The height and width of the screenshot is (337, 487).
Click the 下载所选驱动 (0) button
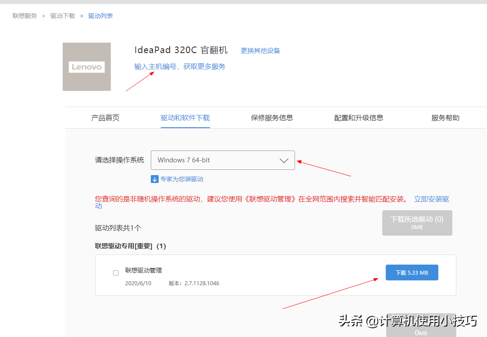coord(417,222)
